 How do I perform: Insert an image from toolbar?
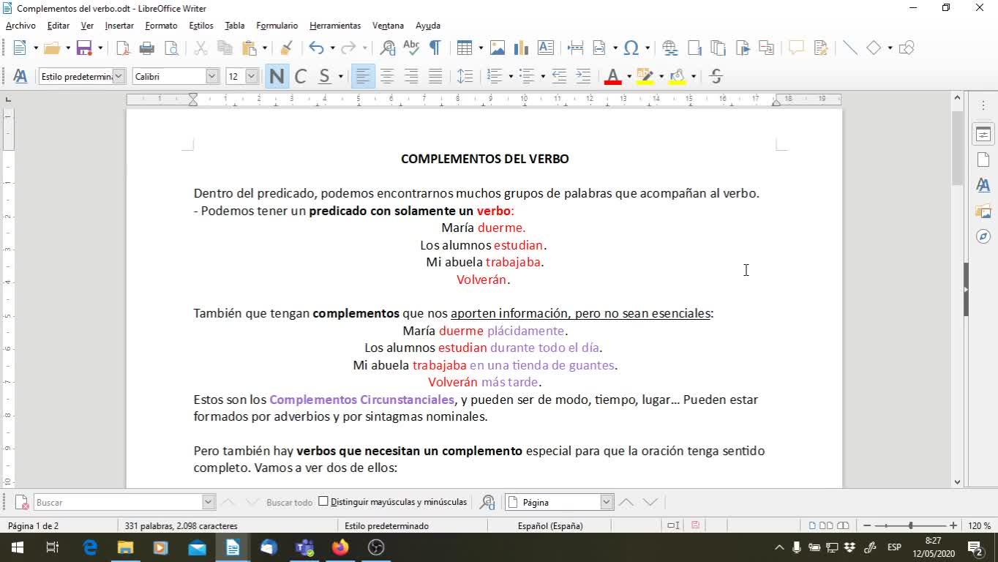pos(498,48)
